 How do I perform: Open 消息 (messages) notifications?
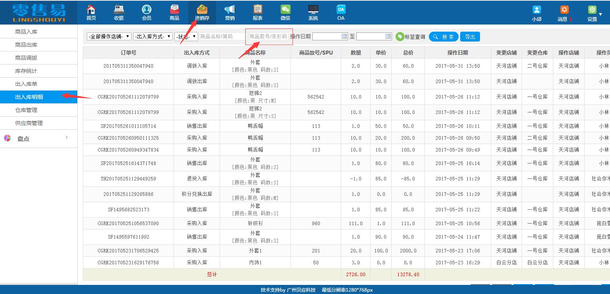tap(563, 12)
